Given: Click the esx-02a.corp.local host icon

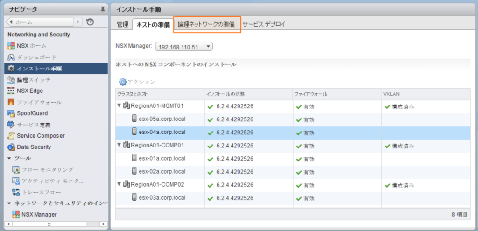Looking at the screenshot, I should [x=134, y=171].
